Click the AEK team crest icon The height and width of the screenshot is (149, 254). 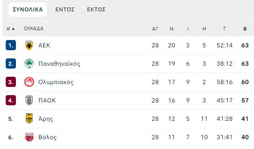click(x=29, y=45)
